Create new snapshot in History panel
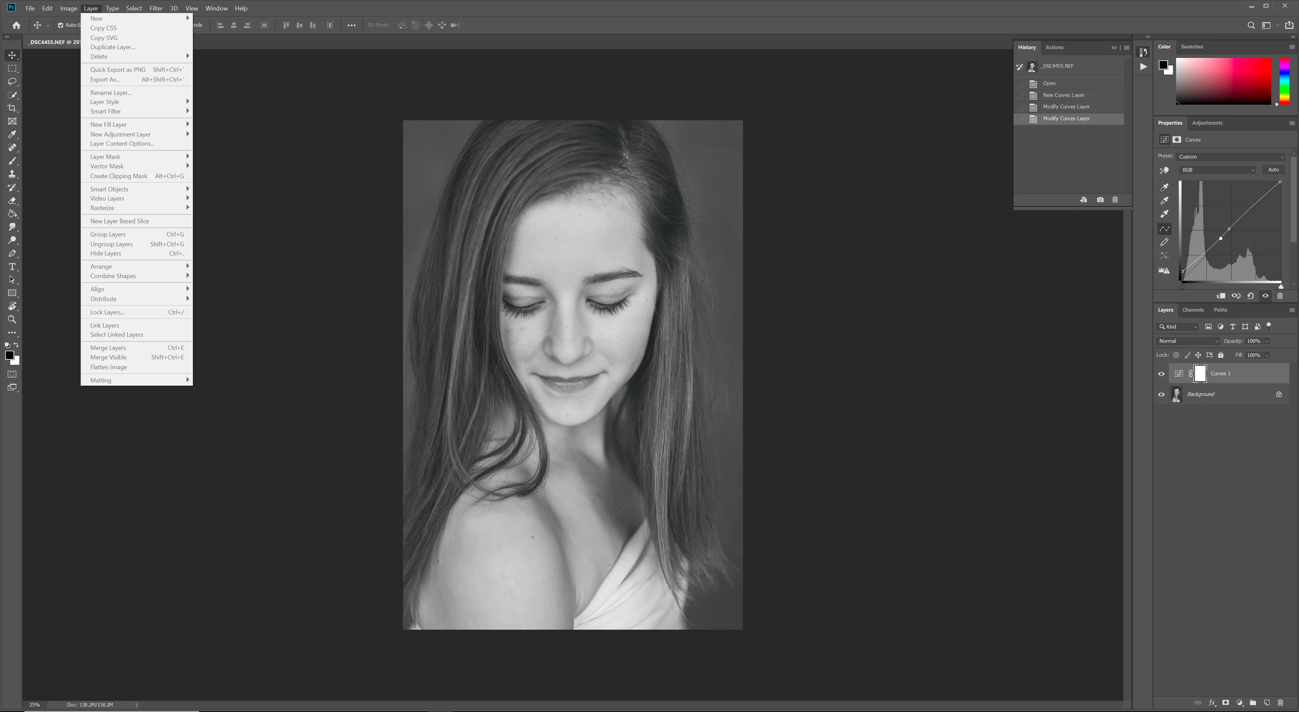Viewport: 1299px width, 712px height. click(1100, 200)
